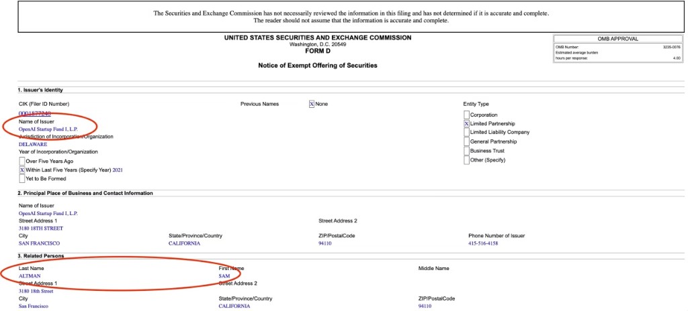This screenshot has height=311, width=688.
Task: Click the related person's ZIP code 94110
Action: coord(425,306)
